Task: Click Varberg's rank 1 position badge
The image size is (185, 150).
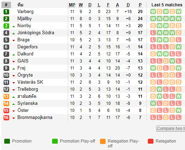Action: (x=6, y=12)
